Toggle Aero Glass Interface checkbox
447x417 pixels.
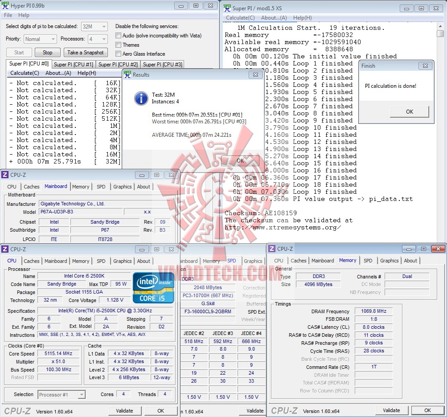pos(118,53)
